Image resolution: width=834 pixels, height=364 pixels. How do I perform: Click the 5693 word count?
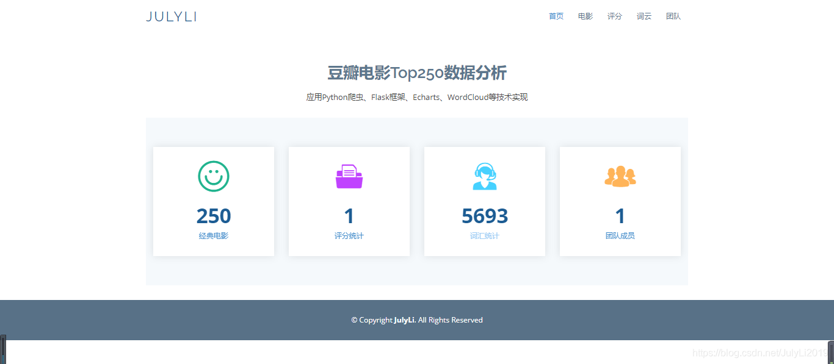pos(485,216)
